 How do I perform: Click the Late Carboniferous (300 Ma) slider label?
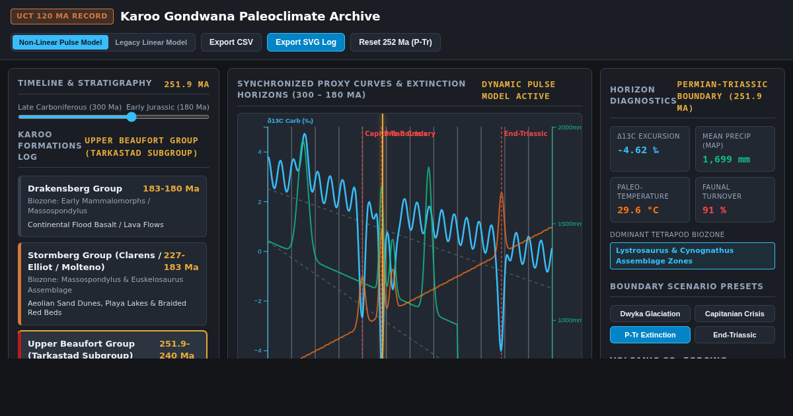70,107
